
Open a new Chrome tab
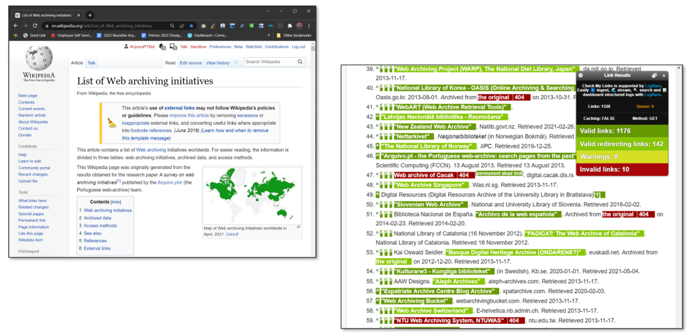click(x=90, y=15)
